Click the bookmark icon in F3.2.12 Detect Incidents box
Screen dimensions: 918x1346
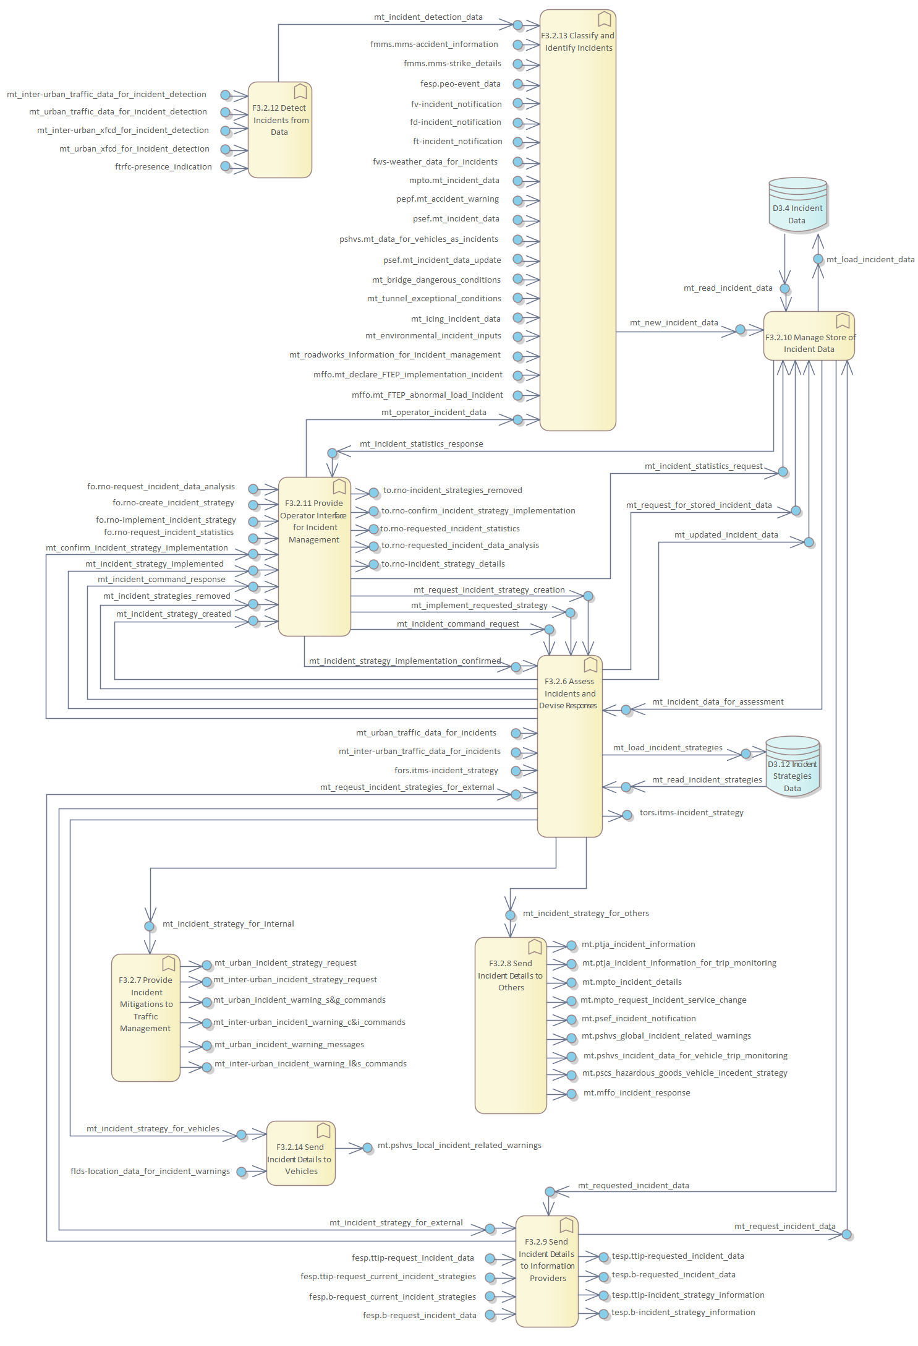click(x=300, y=92)
